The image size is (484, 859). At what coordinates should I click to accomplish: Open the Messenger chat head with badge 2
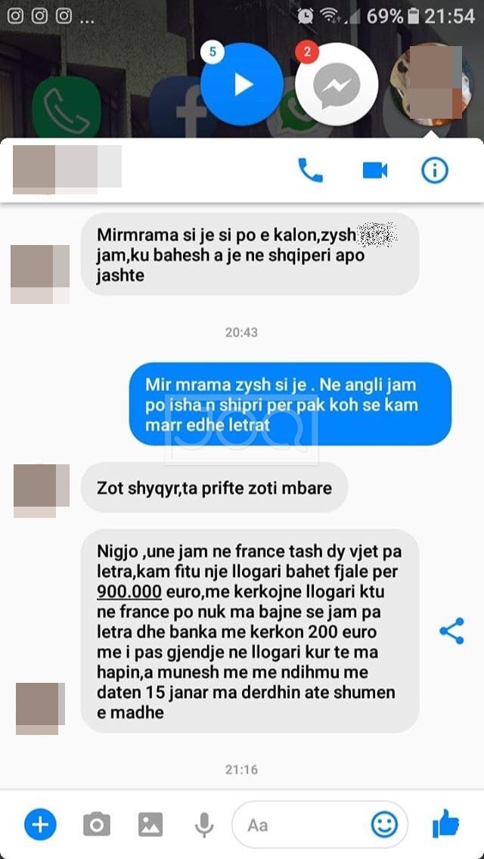coord(337,85)
